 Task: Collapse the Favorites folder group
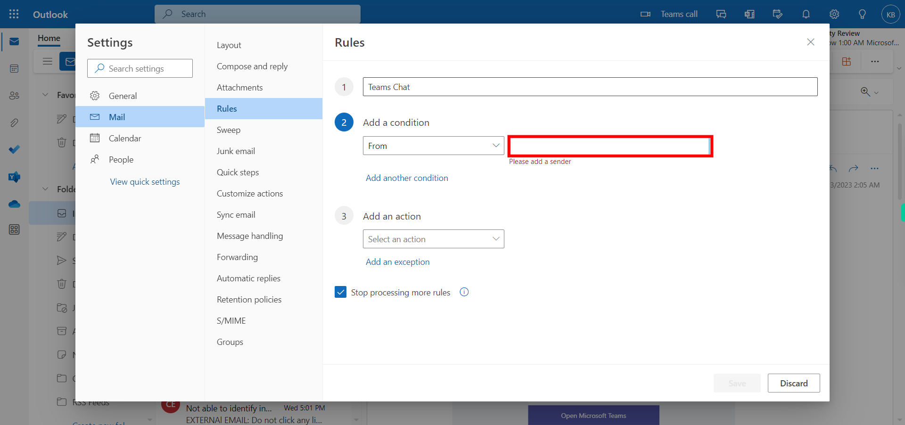point(45,95)
